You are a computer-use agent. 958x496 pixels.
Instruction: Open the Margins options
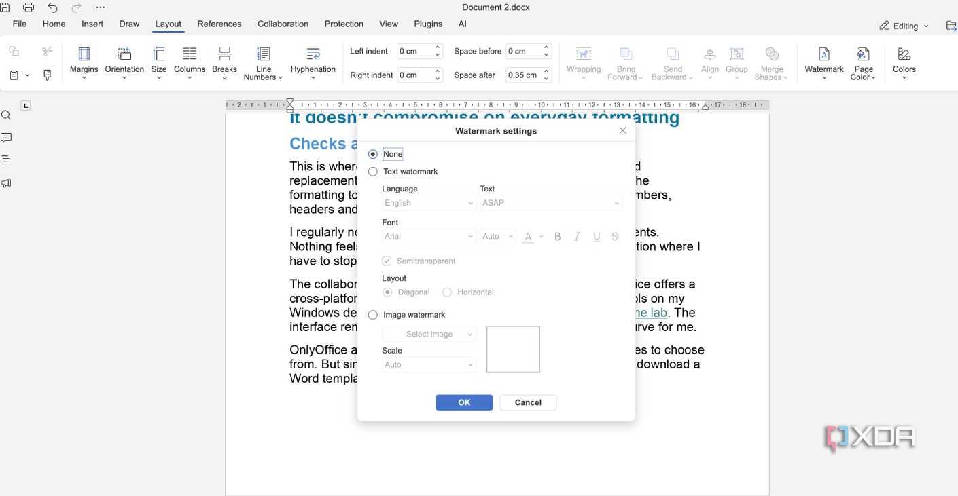tap(84, 63)
